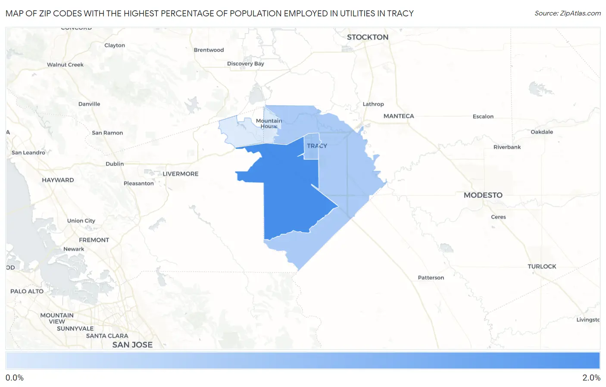Click the 0.0% legend minimum value
This screenshot has height=387, width=606.
15,378
